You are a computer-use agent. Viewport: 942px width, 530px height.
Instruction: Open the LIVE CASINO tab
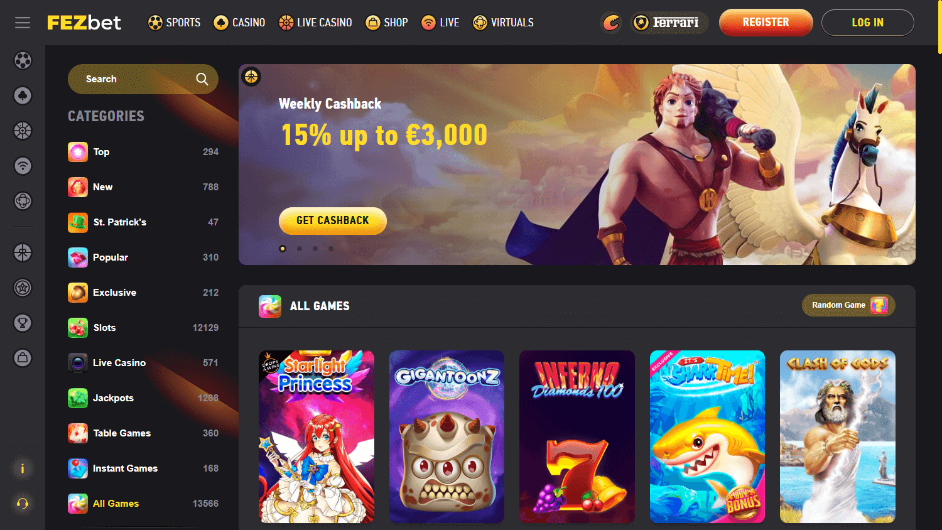click(315, 23)
